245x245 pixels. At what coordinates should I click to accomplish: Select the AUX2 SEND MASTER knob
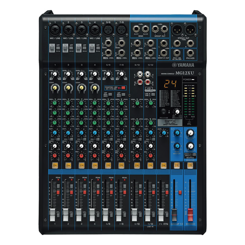tap(177, 146)
